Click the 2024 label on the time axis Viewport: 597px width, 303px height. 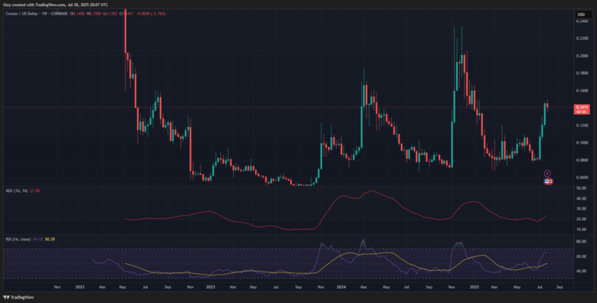(341, 286)
